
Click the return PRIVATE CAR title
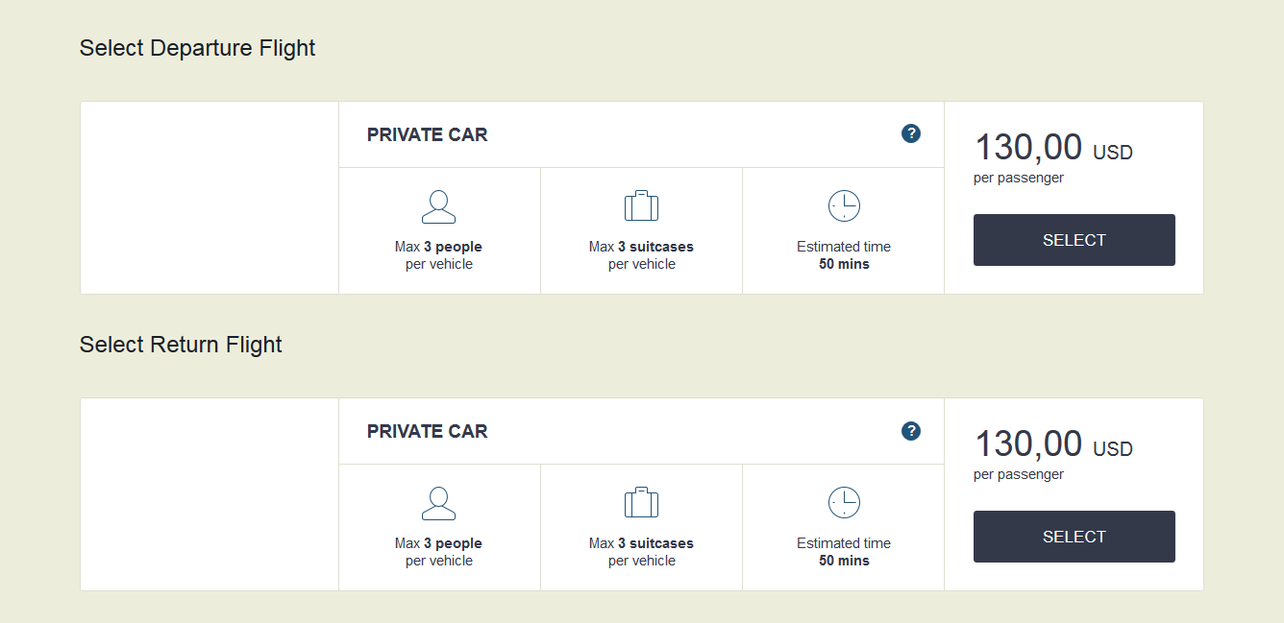click(x=427, y=431)
